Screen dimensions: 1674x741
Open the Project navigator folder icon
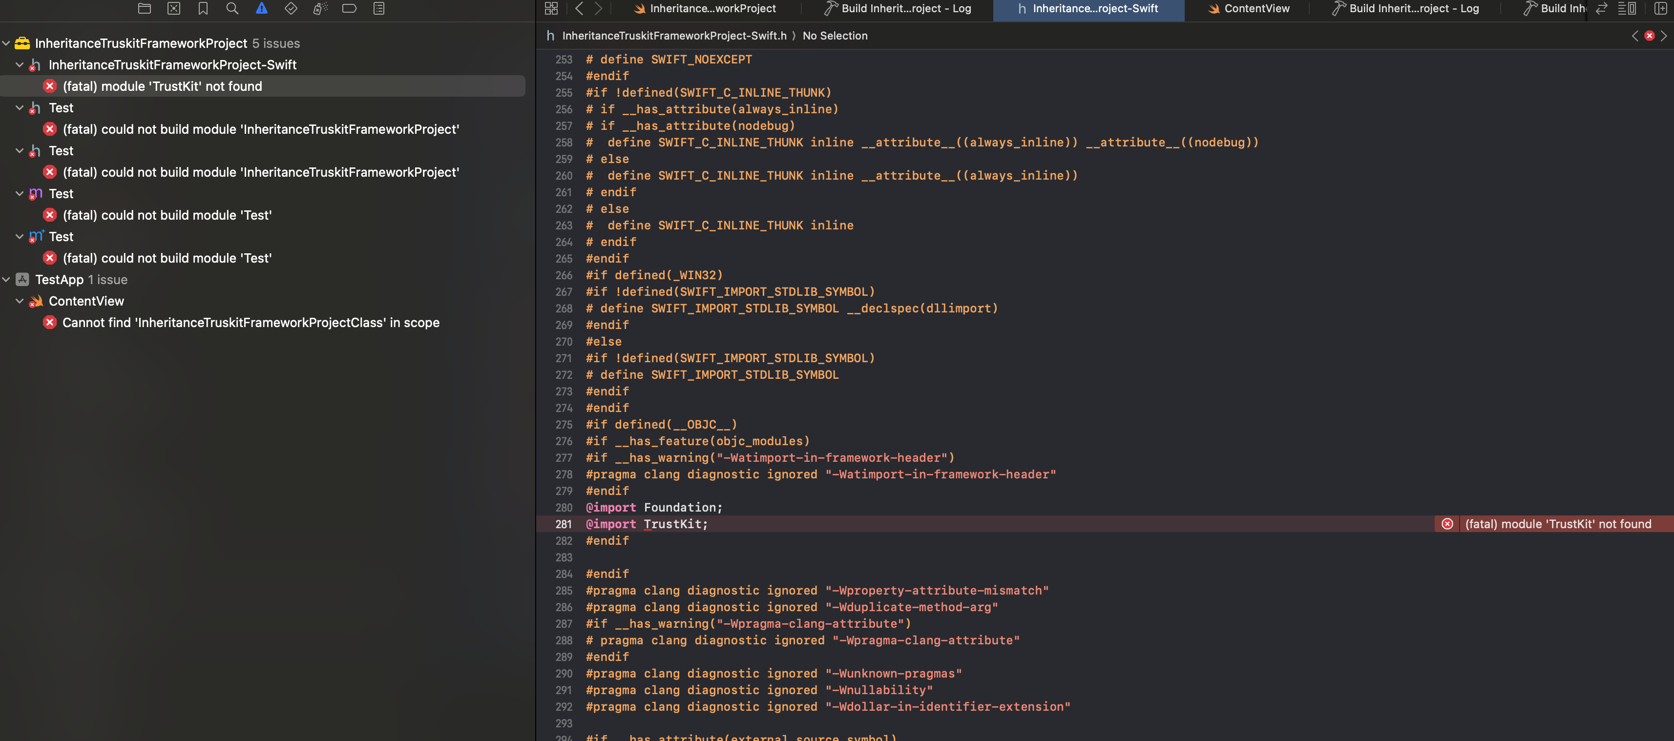(x=144, y=8)
